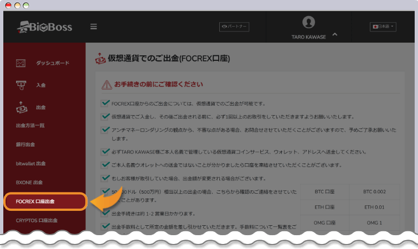Click the BTC 口座 table cell
The height and width of the screenshot is (249, 418).
click(x=324, y=192)
